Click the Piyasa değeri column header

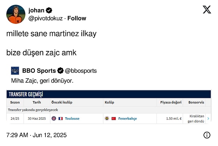click(170, 103)
